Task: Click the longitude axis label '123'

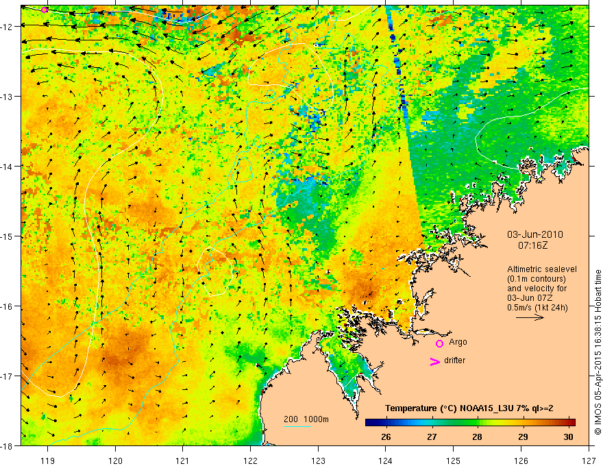Action: click(318, 461)
